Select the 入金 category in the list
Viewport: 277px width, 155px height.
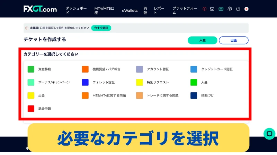204,82
